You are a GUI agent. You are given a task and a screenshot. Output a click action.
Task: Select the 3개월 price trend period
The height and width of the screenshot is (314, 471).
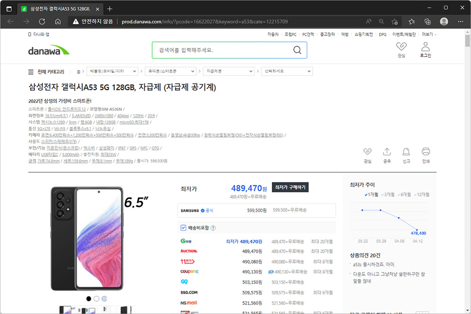[x=388, y=194]
